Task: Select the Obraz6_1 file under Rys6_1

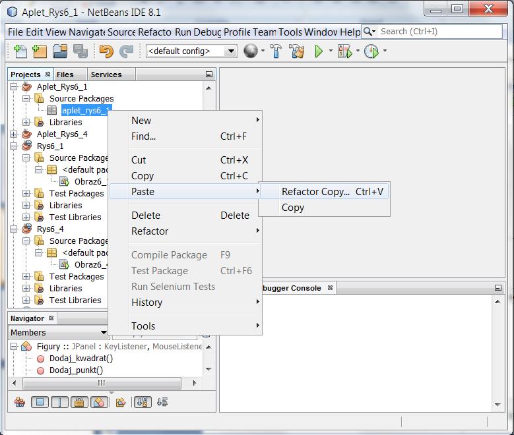Action: pyautogui.click(x=90, y=181)
